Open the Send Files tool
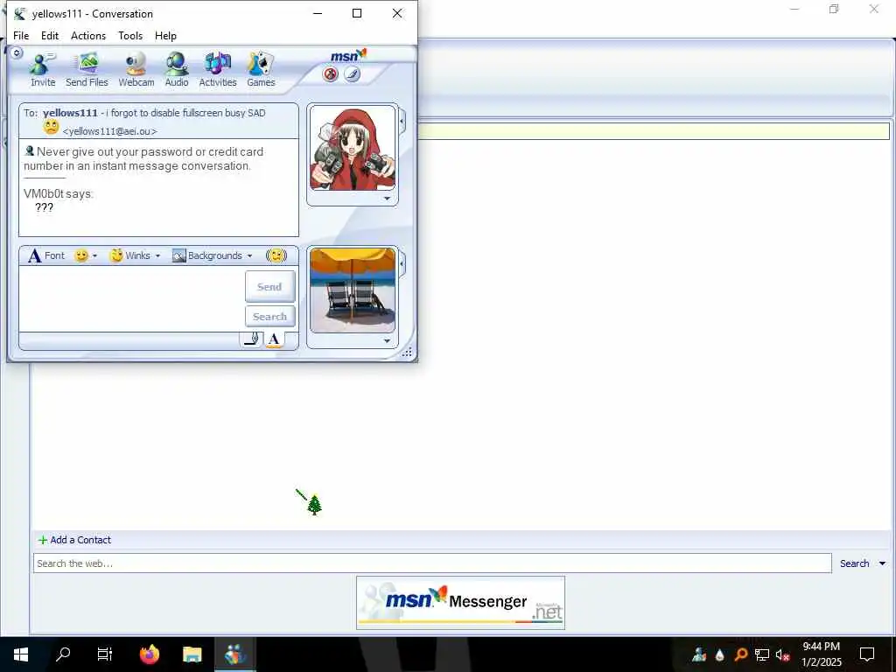Screen dimensions: 896x672 click(x=87, y=69)
